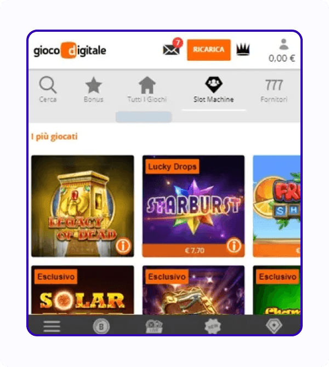Image resolution: width=329 pixels, height=367 pixels.
Task: Click the circled B icon in bottom bar
Action: 101,326
